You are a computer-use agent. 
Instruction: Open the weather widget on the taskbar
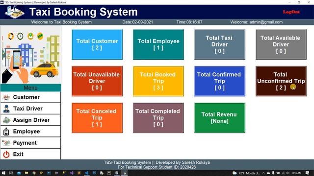pyautogui.click(x=246, y=173)
